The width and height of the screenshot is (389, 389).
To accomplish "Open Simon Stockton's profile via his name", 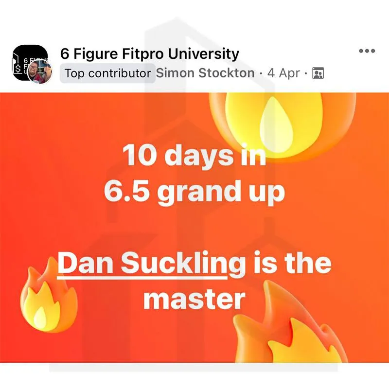I will tap(205, 73).
